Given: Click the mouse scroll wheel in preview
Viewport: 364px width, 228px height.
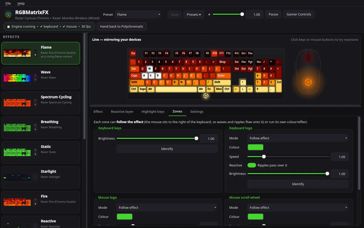Looking at the screenshot, I should (x=308, y=58).
